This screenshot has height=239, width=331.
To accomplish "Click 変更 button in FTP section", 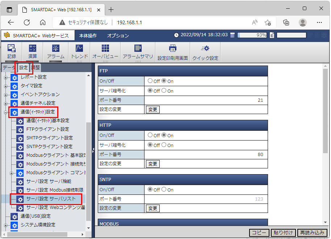I will click(x=153, y=109).
